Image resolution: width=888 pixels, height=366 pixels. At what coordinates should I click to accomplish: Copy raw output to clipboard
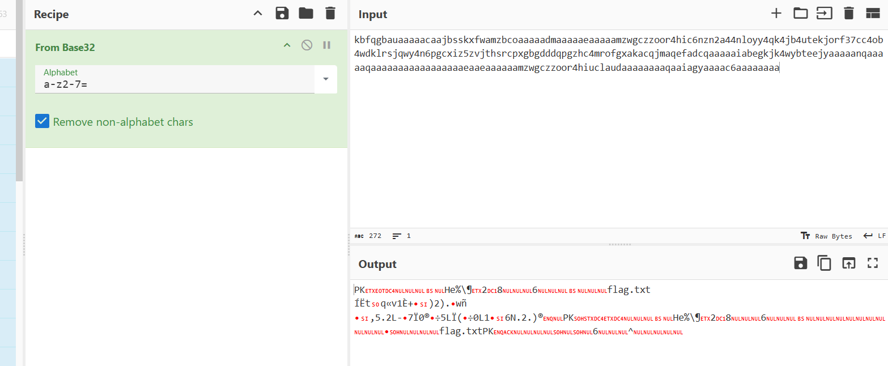point(824,263)
